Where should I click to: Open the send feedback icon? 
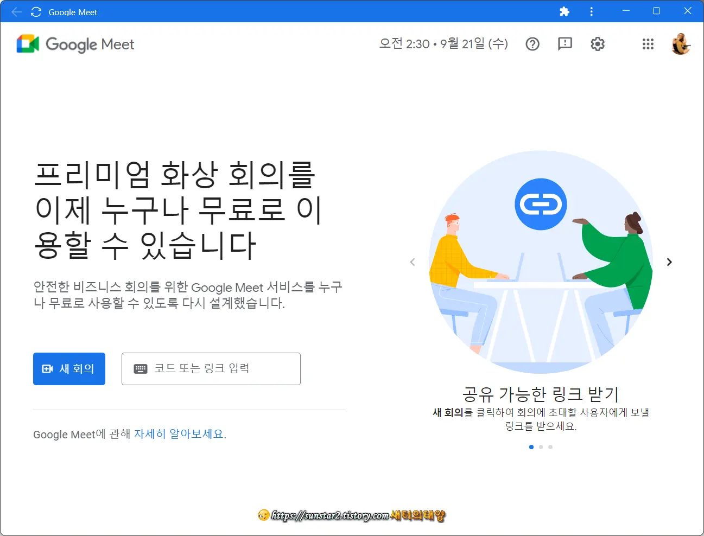(565, 44)
